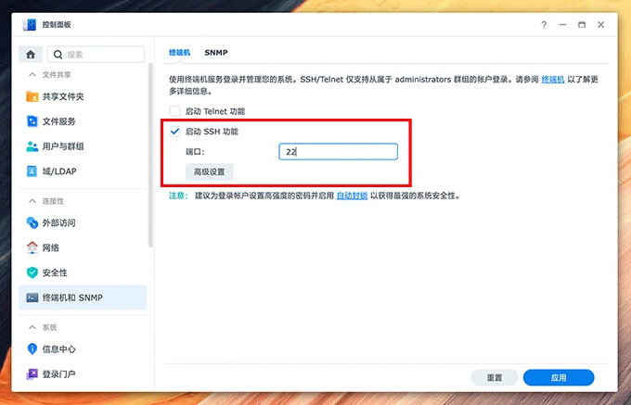The width and height of the screenshot is (631, 405).
Task: Click SSH port input field
Action: coord(338,152)
